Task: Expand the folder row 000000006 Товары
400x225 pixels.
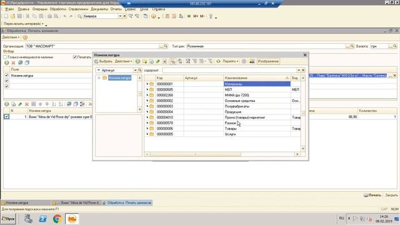Action: (x=147, y=129)
